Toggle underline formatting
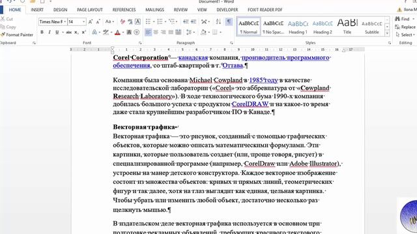This screenshot has height=234, width=417. coord(57,32)
